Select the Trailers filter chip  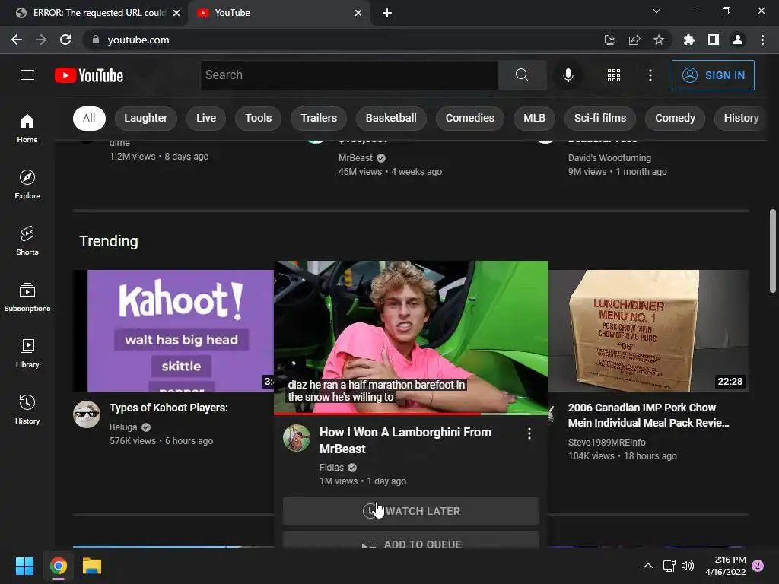click(x=319, y=118)
